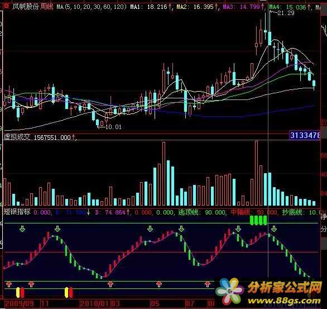The height and width of the screenshot is (309, 327).
Task: Click the green block cluster on top line
Action: [258, 221]
